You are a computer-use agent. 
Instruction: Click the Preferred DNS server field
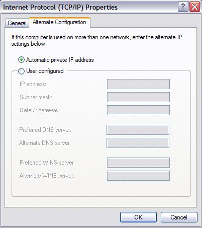(138, 130)
